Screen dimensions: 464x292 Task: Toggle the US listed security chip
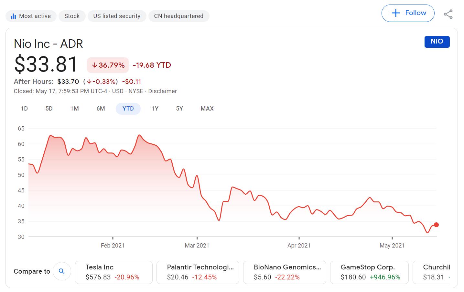(x=117, y=16)
